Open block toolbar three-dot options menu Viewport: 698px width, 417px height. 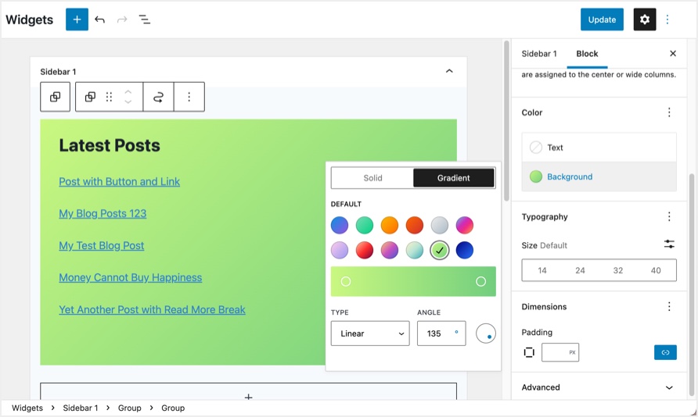click(x=189, y=97)
